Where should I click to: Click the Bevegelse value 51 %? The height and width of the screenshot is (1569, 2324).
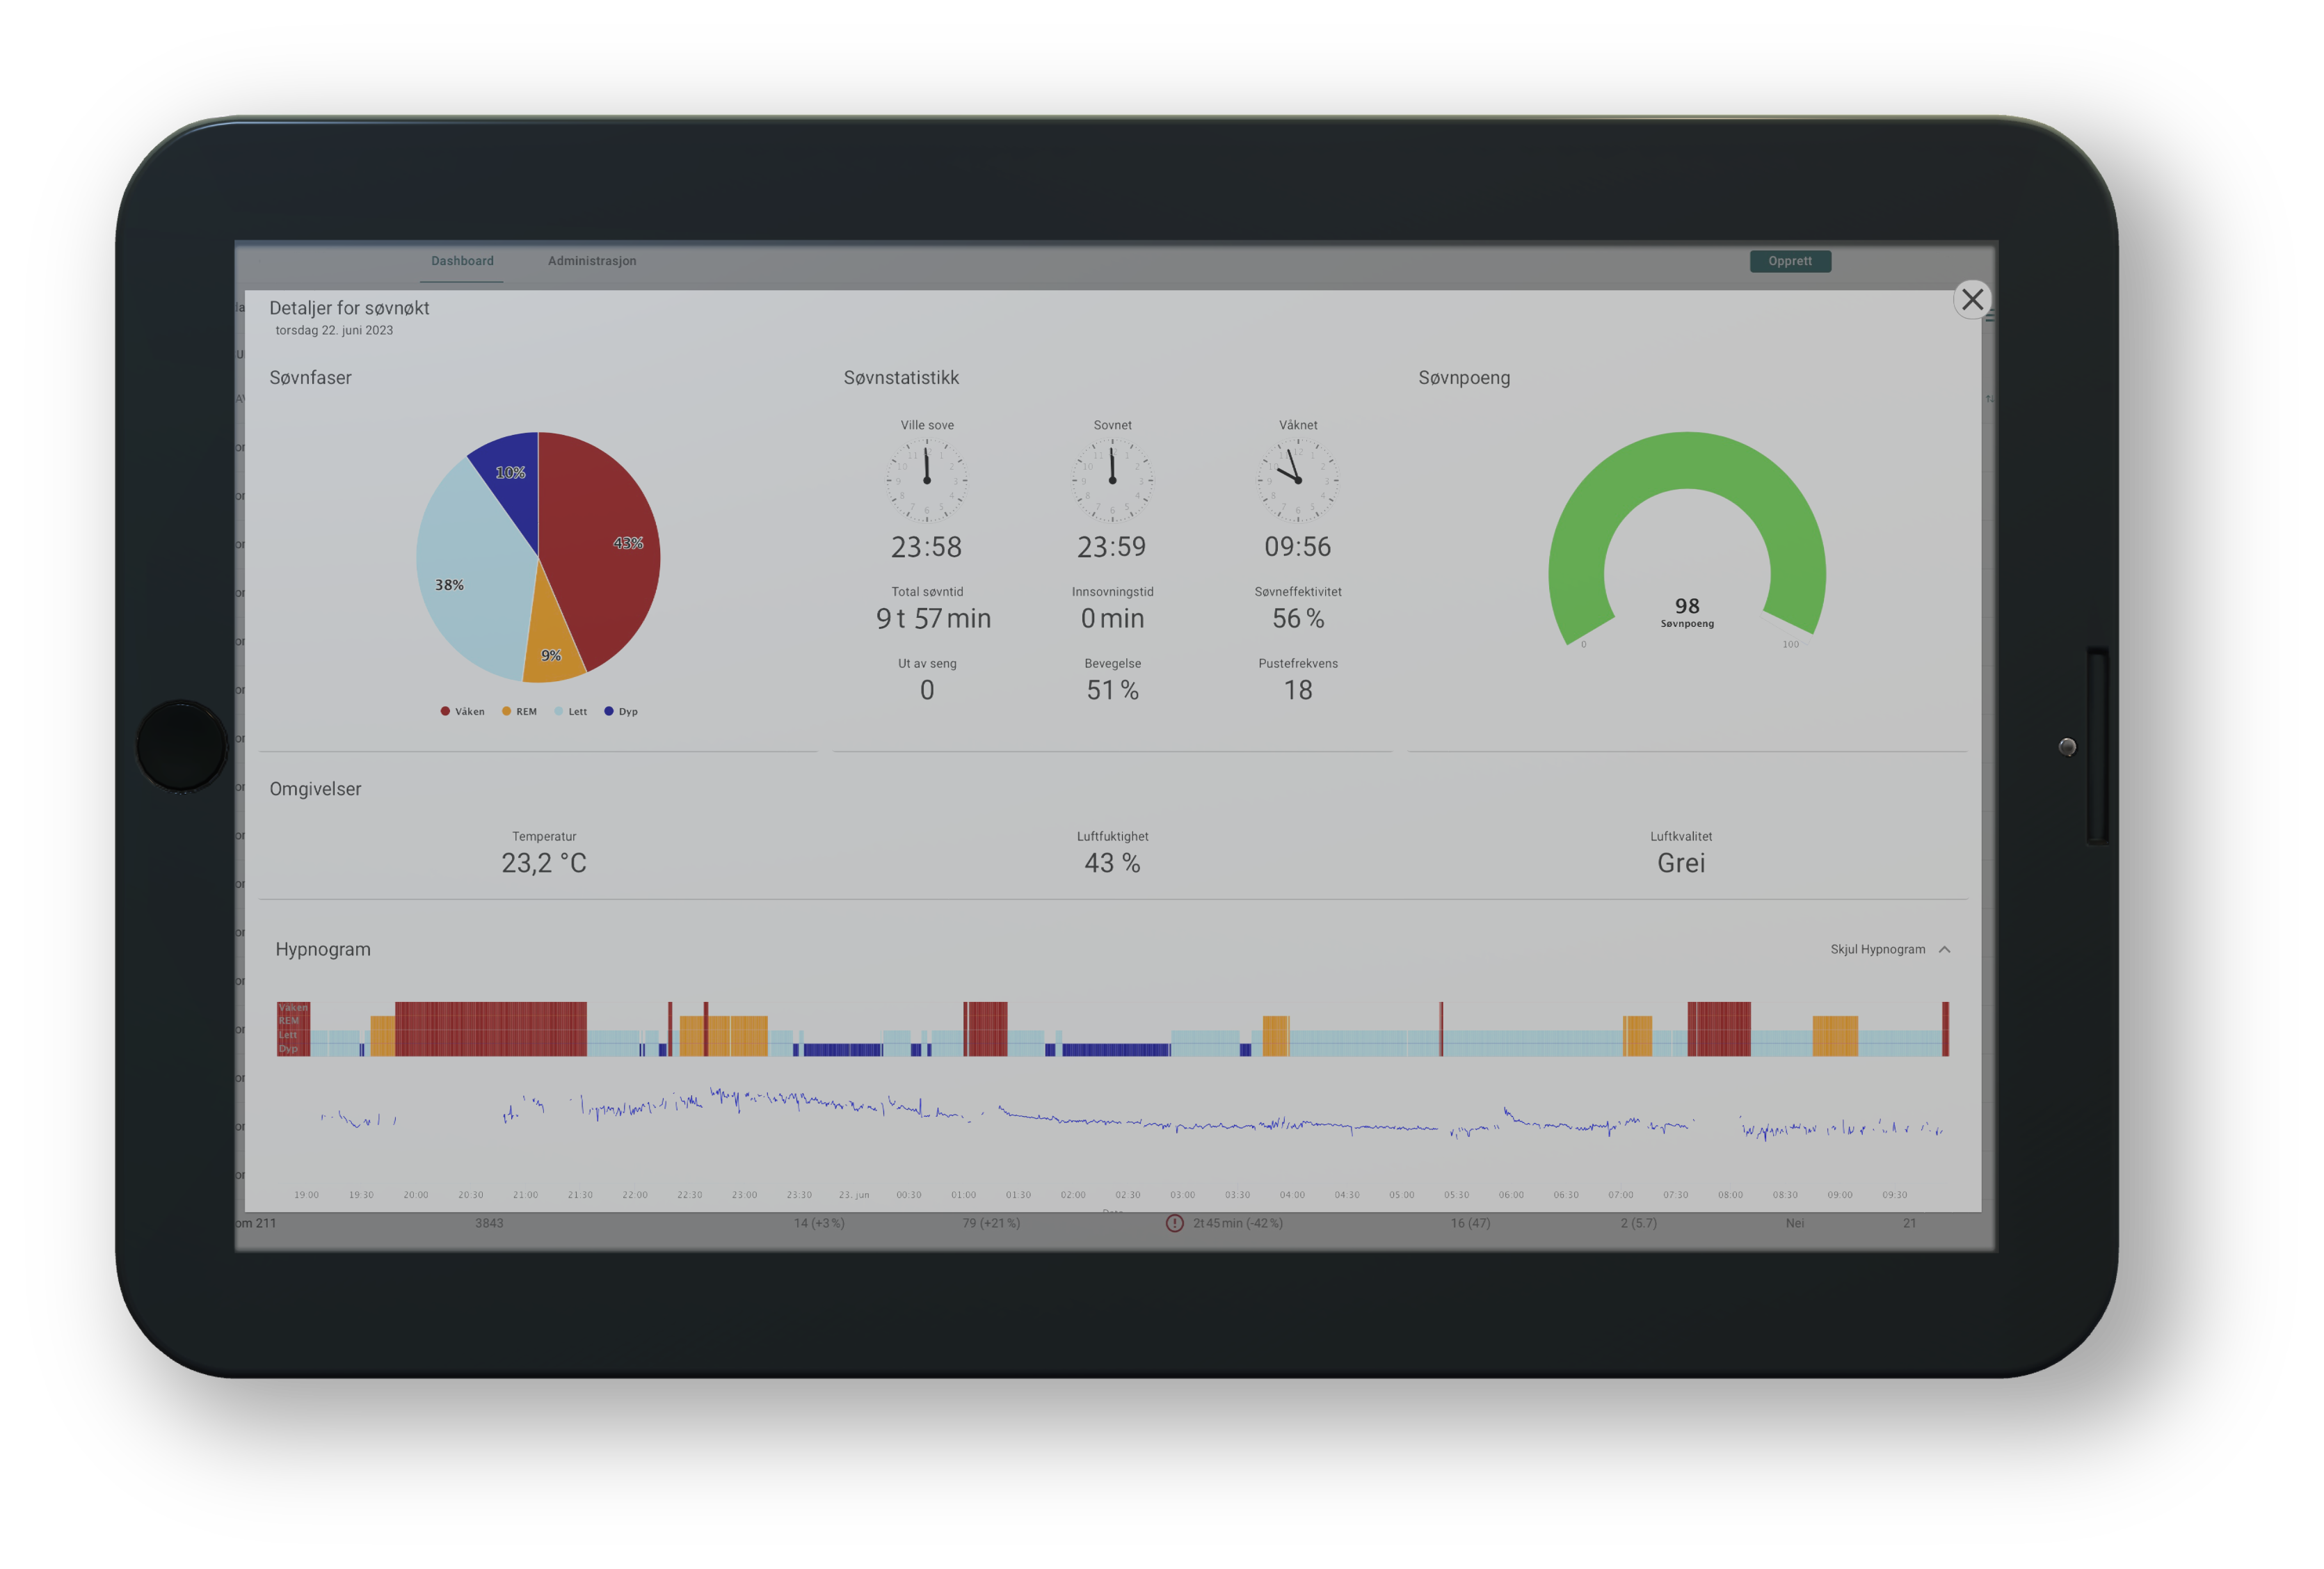coord(1112,690)
